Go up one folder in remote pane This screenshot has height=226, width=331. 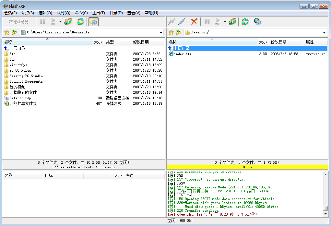point(178,32)
